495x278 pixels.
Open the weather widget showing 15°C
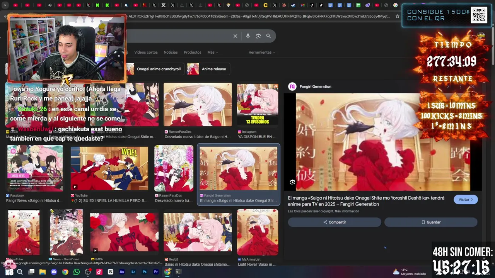pyautogui.click(x=409, y=272)
